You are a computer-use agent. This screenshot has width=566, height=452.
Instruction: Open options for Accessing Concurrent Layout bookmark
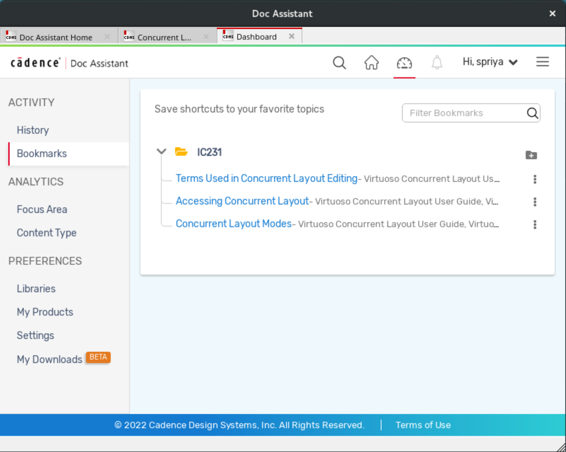tap(535, 202)
